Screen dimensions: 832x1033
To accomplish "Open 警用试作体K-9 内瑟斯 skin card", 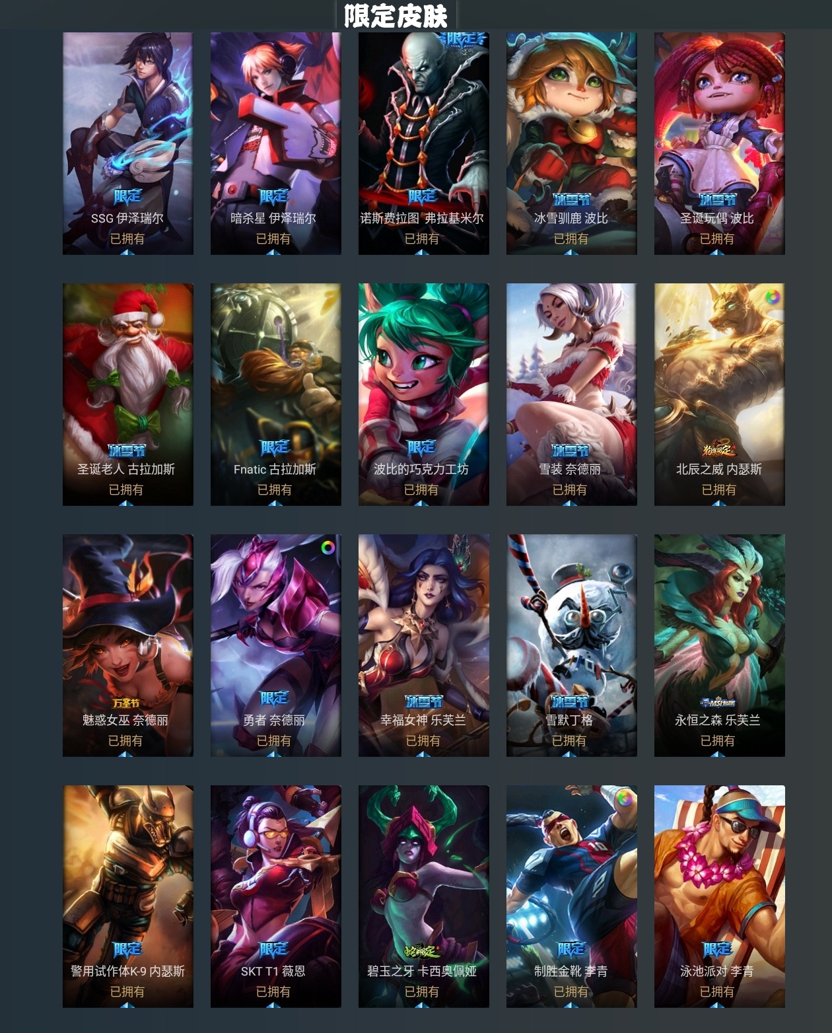I will click(x=128, y=896).
